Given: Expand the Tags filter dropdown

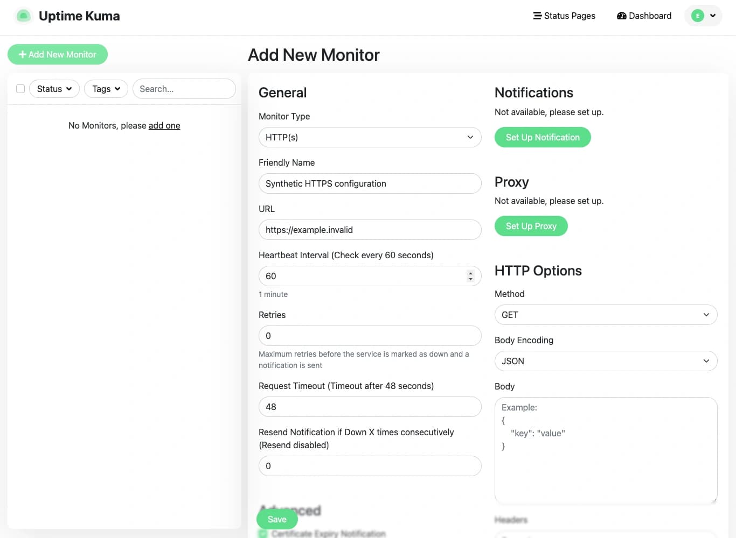Looking at the screenshot, I should pyautogui.click(x=106, y=89).
